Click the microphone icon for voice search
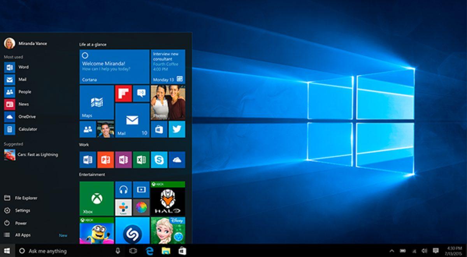 click(x=118, y=252)
